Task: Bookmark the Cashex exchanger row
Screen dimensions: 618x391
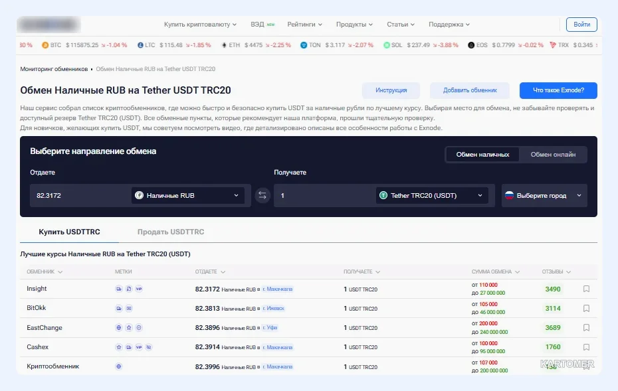Action: tap(586, 347)
